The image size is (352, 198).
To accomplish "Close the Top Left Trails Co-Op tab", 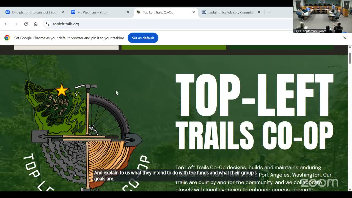I will pos(194,12).
